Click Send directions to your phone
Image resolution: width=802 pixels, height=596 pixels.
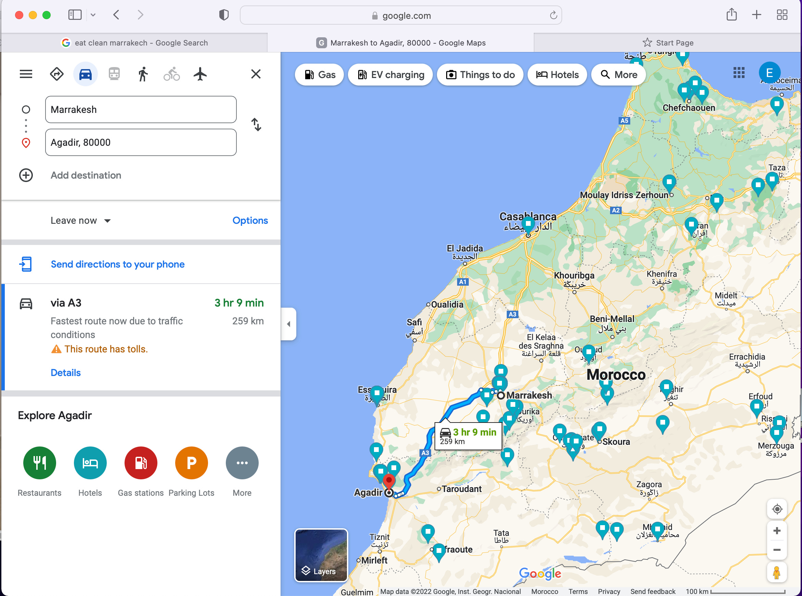coord(118,264)
